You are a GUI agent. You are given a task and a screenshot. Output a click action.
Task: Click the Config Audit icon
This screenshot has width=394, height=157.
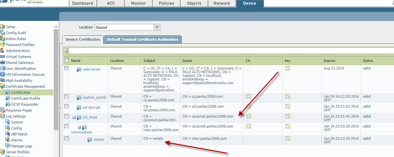(x=3, y=33)
